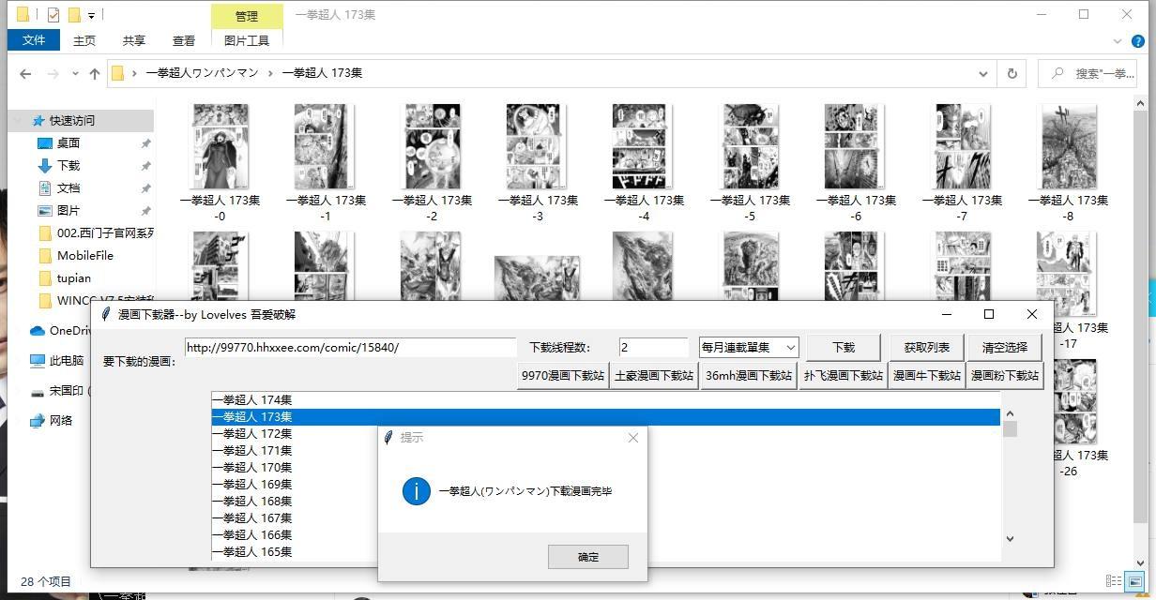
Task: Open the address bar history dropdown
Action: point(983,73)
